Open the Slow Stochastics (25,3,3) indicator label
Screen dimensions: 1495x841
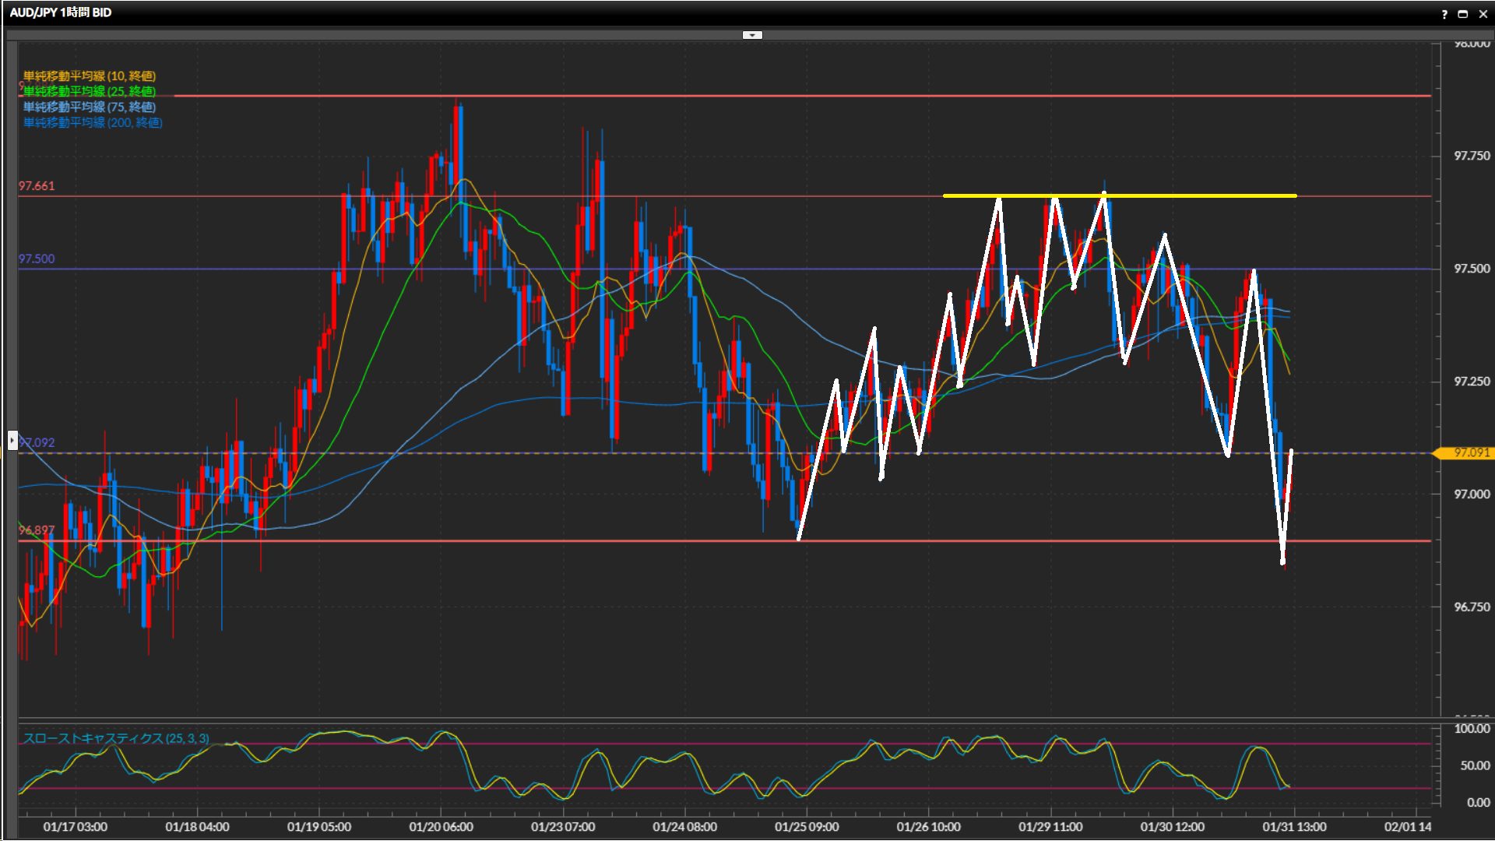115,738
